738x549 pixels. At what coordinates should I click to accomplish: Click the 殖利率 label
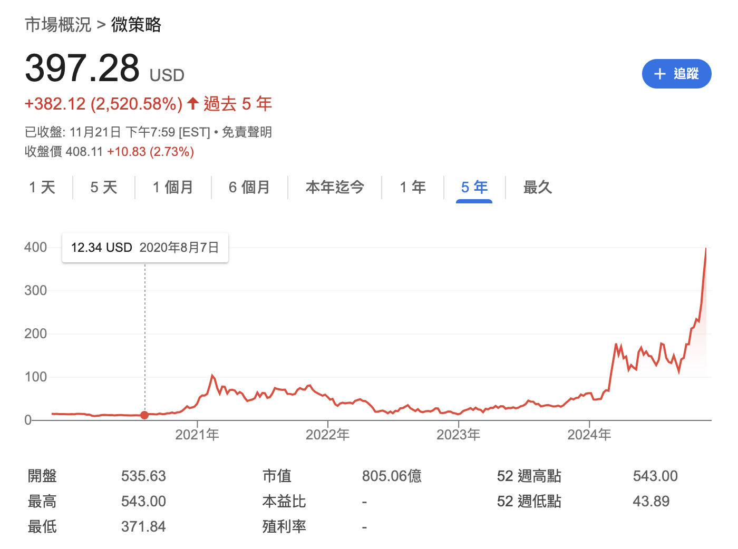coord(284,527)
